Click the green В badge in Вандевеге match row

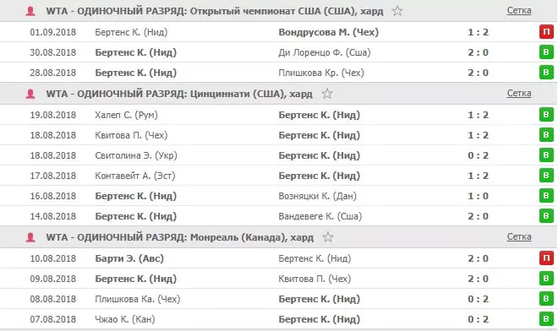(546, 216)
